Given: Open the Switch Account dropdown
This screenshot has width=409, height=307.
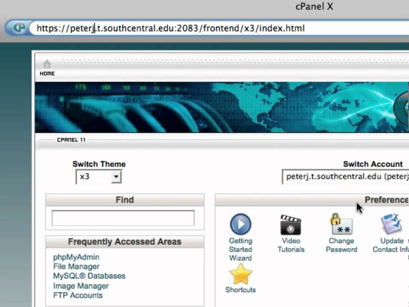Looking at the screenshot, I should 345,177.
